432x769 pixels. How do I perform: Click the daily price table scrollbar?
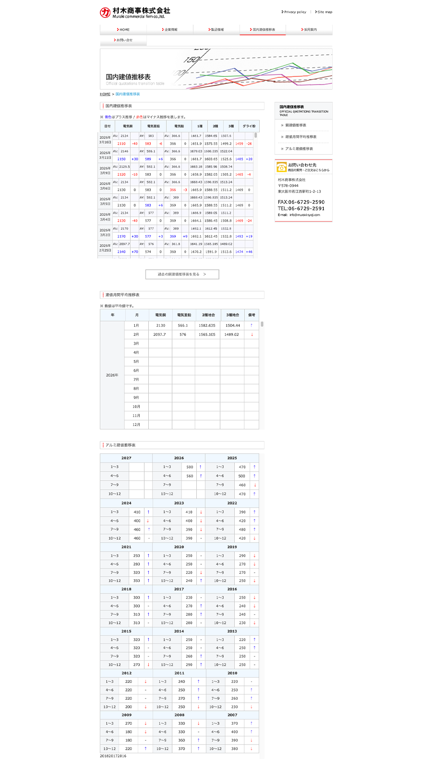pyautogui.click(x=256, y=136)
